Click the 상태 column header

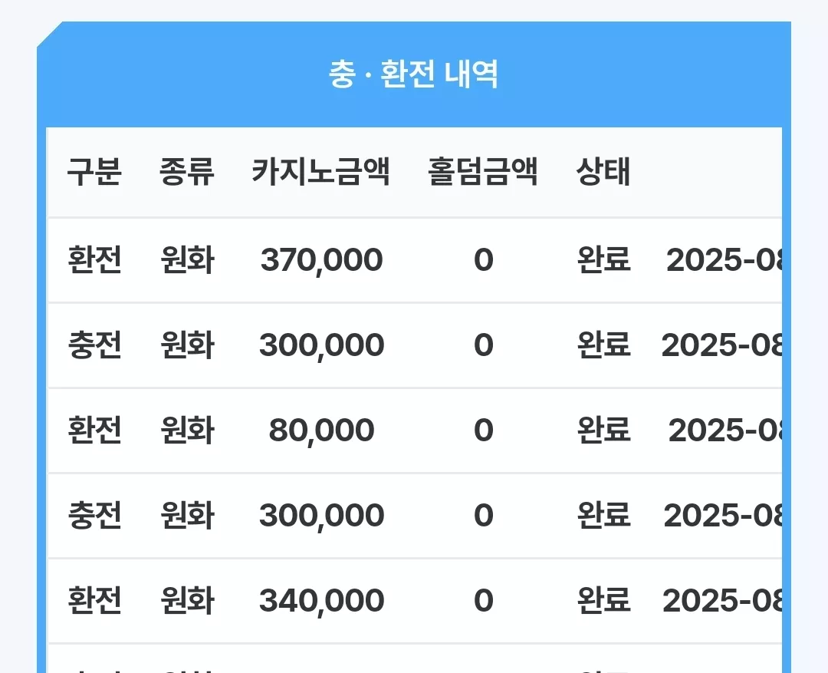click(603, 172)
